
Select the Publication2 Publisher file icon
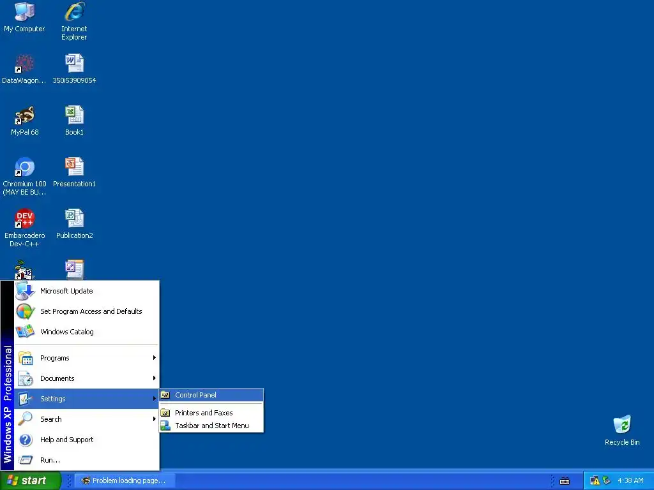click(74, 219)
